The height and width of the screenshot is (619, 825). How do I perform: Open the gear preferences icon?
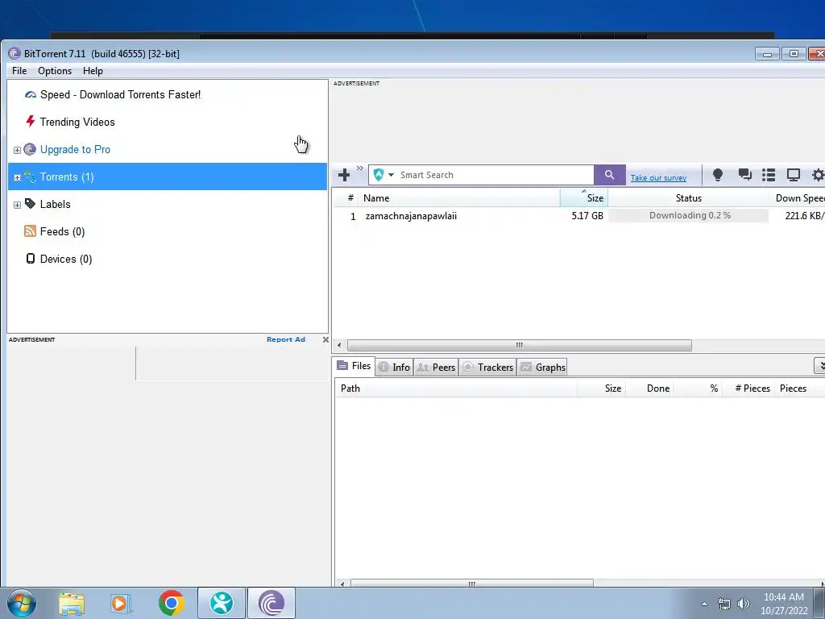tap(818, 175)
